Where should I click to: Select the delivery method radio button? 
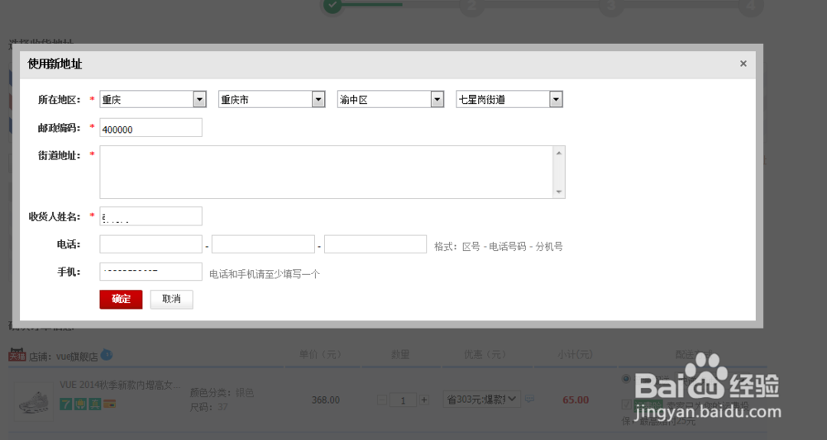(626, 378)
